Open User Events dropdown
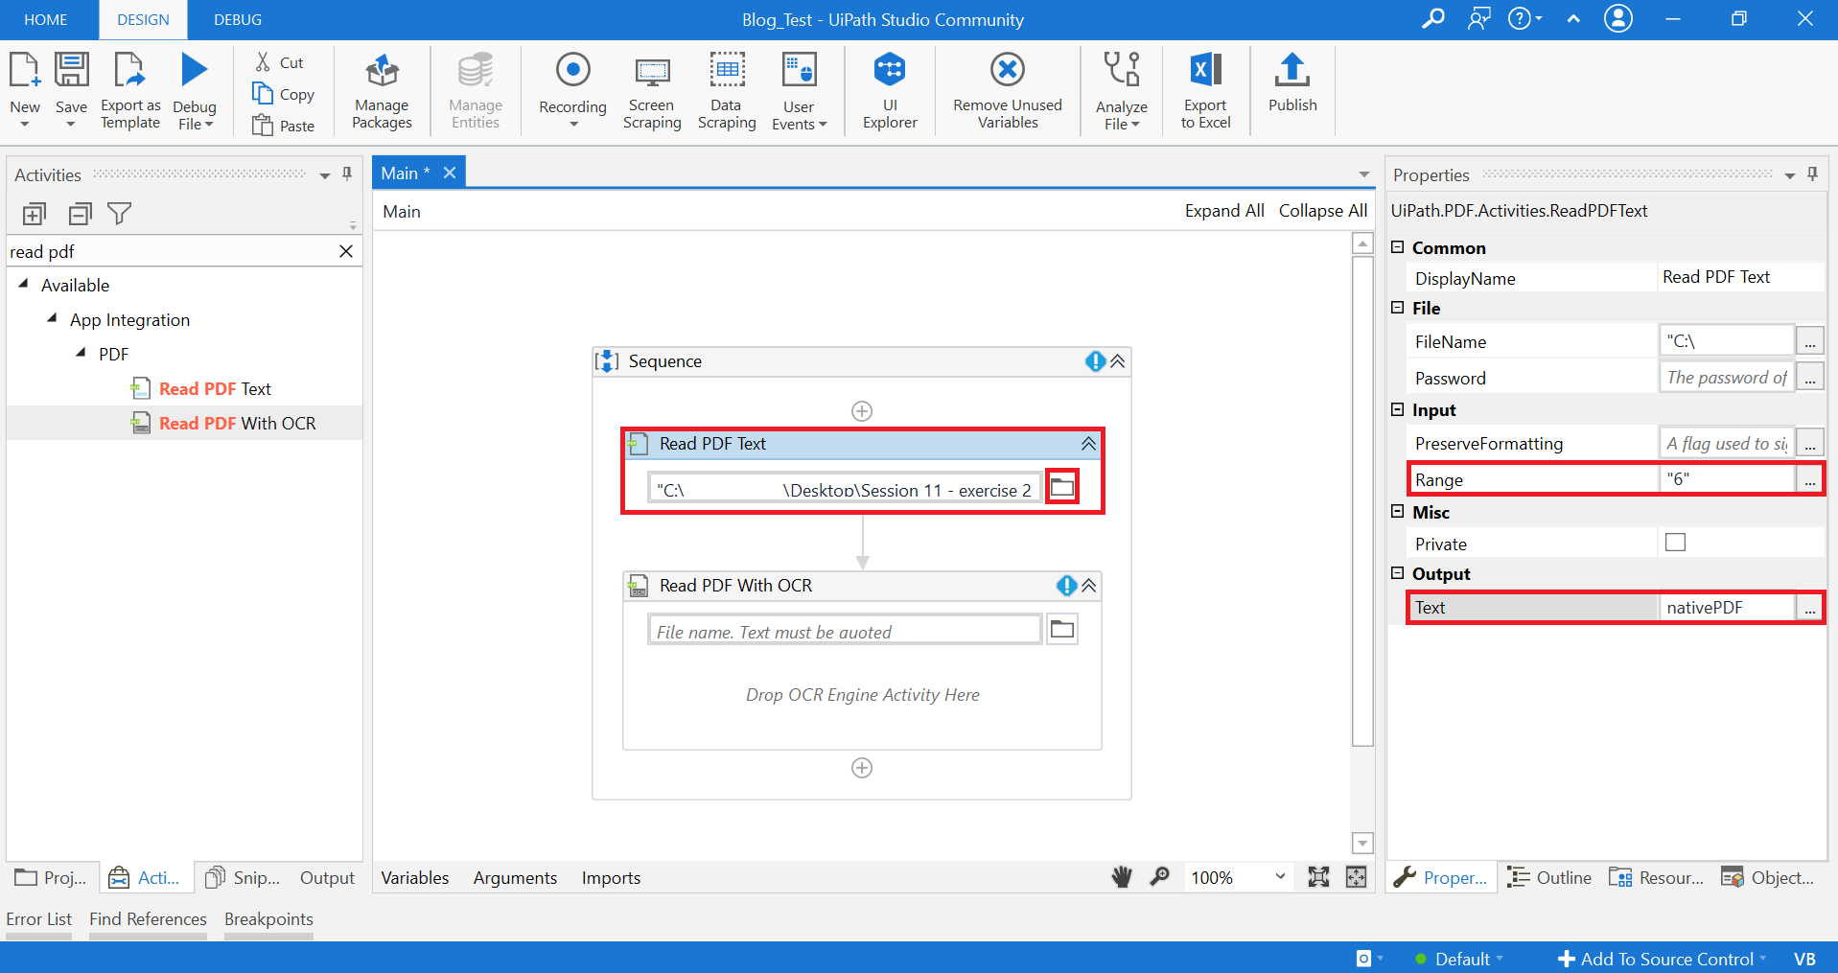Image resolution: width=1838 pixels, height=973 pixels. point(823,125)
